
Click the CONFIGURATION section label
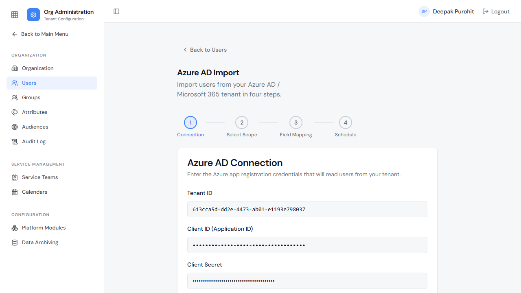pyautogui.click(x=30, y=215)
